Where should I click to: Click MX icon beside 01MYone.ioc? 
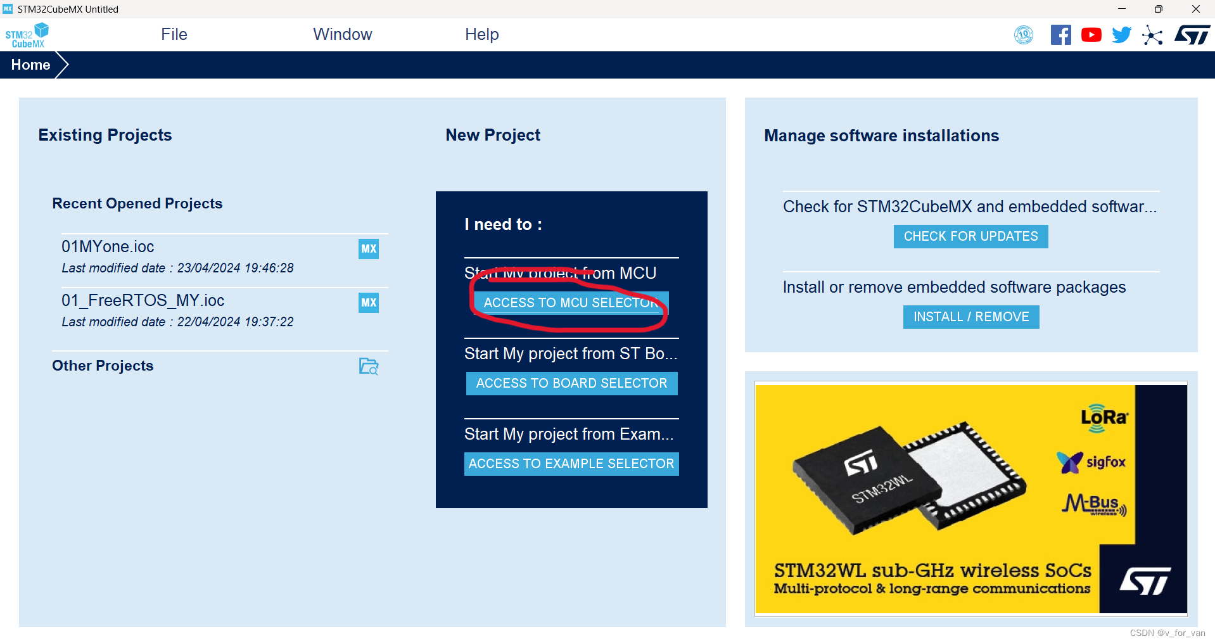pos(369,249)
